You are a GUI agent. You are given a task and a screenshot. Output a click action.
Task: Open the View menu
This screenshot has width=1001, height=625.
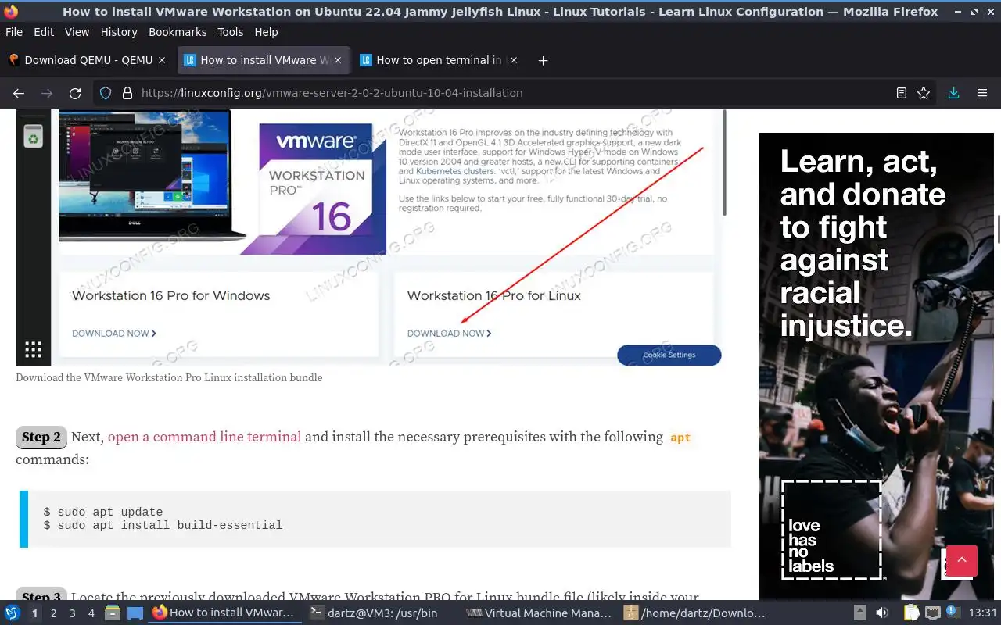(77, 32)
